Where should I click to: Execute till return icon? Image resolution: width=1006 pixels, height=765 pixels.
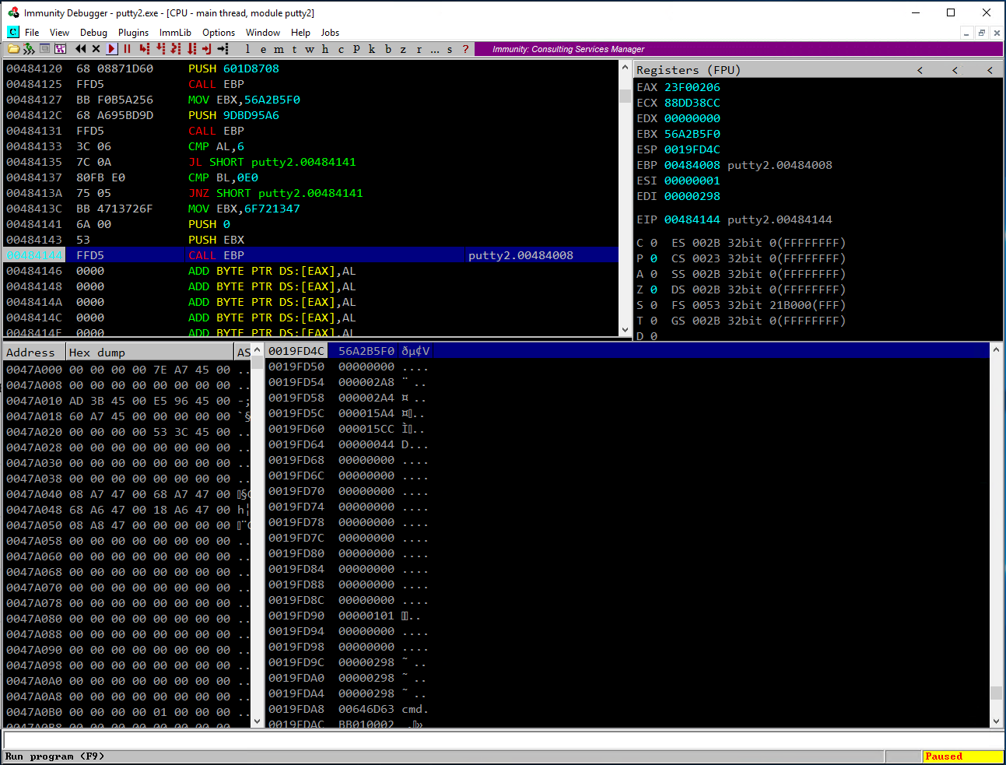click(206, 49)
